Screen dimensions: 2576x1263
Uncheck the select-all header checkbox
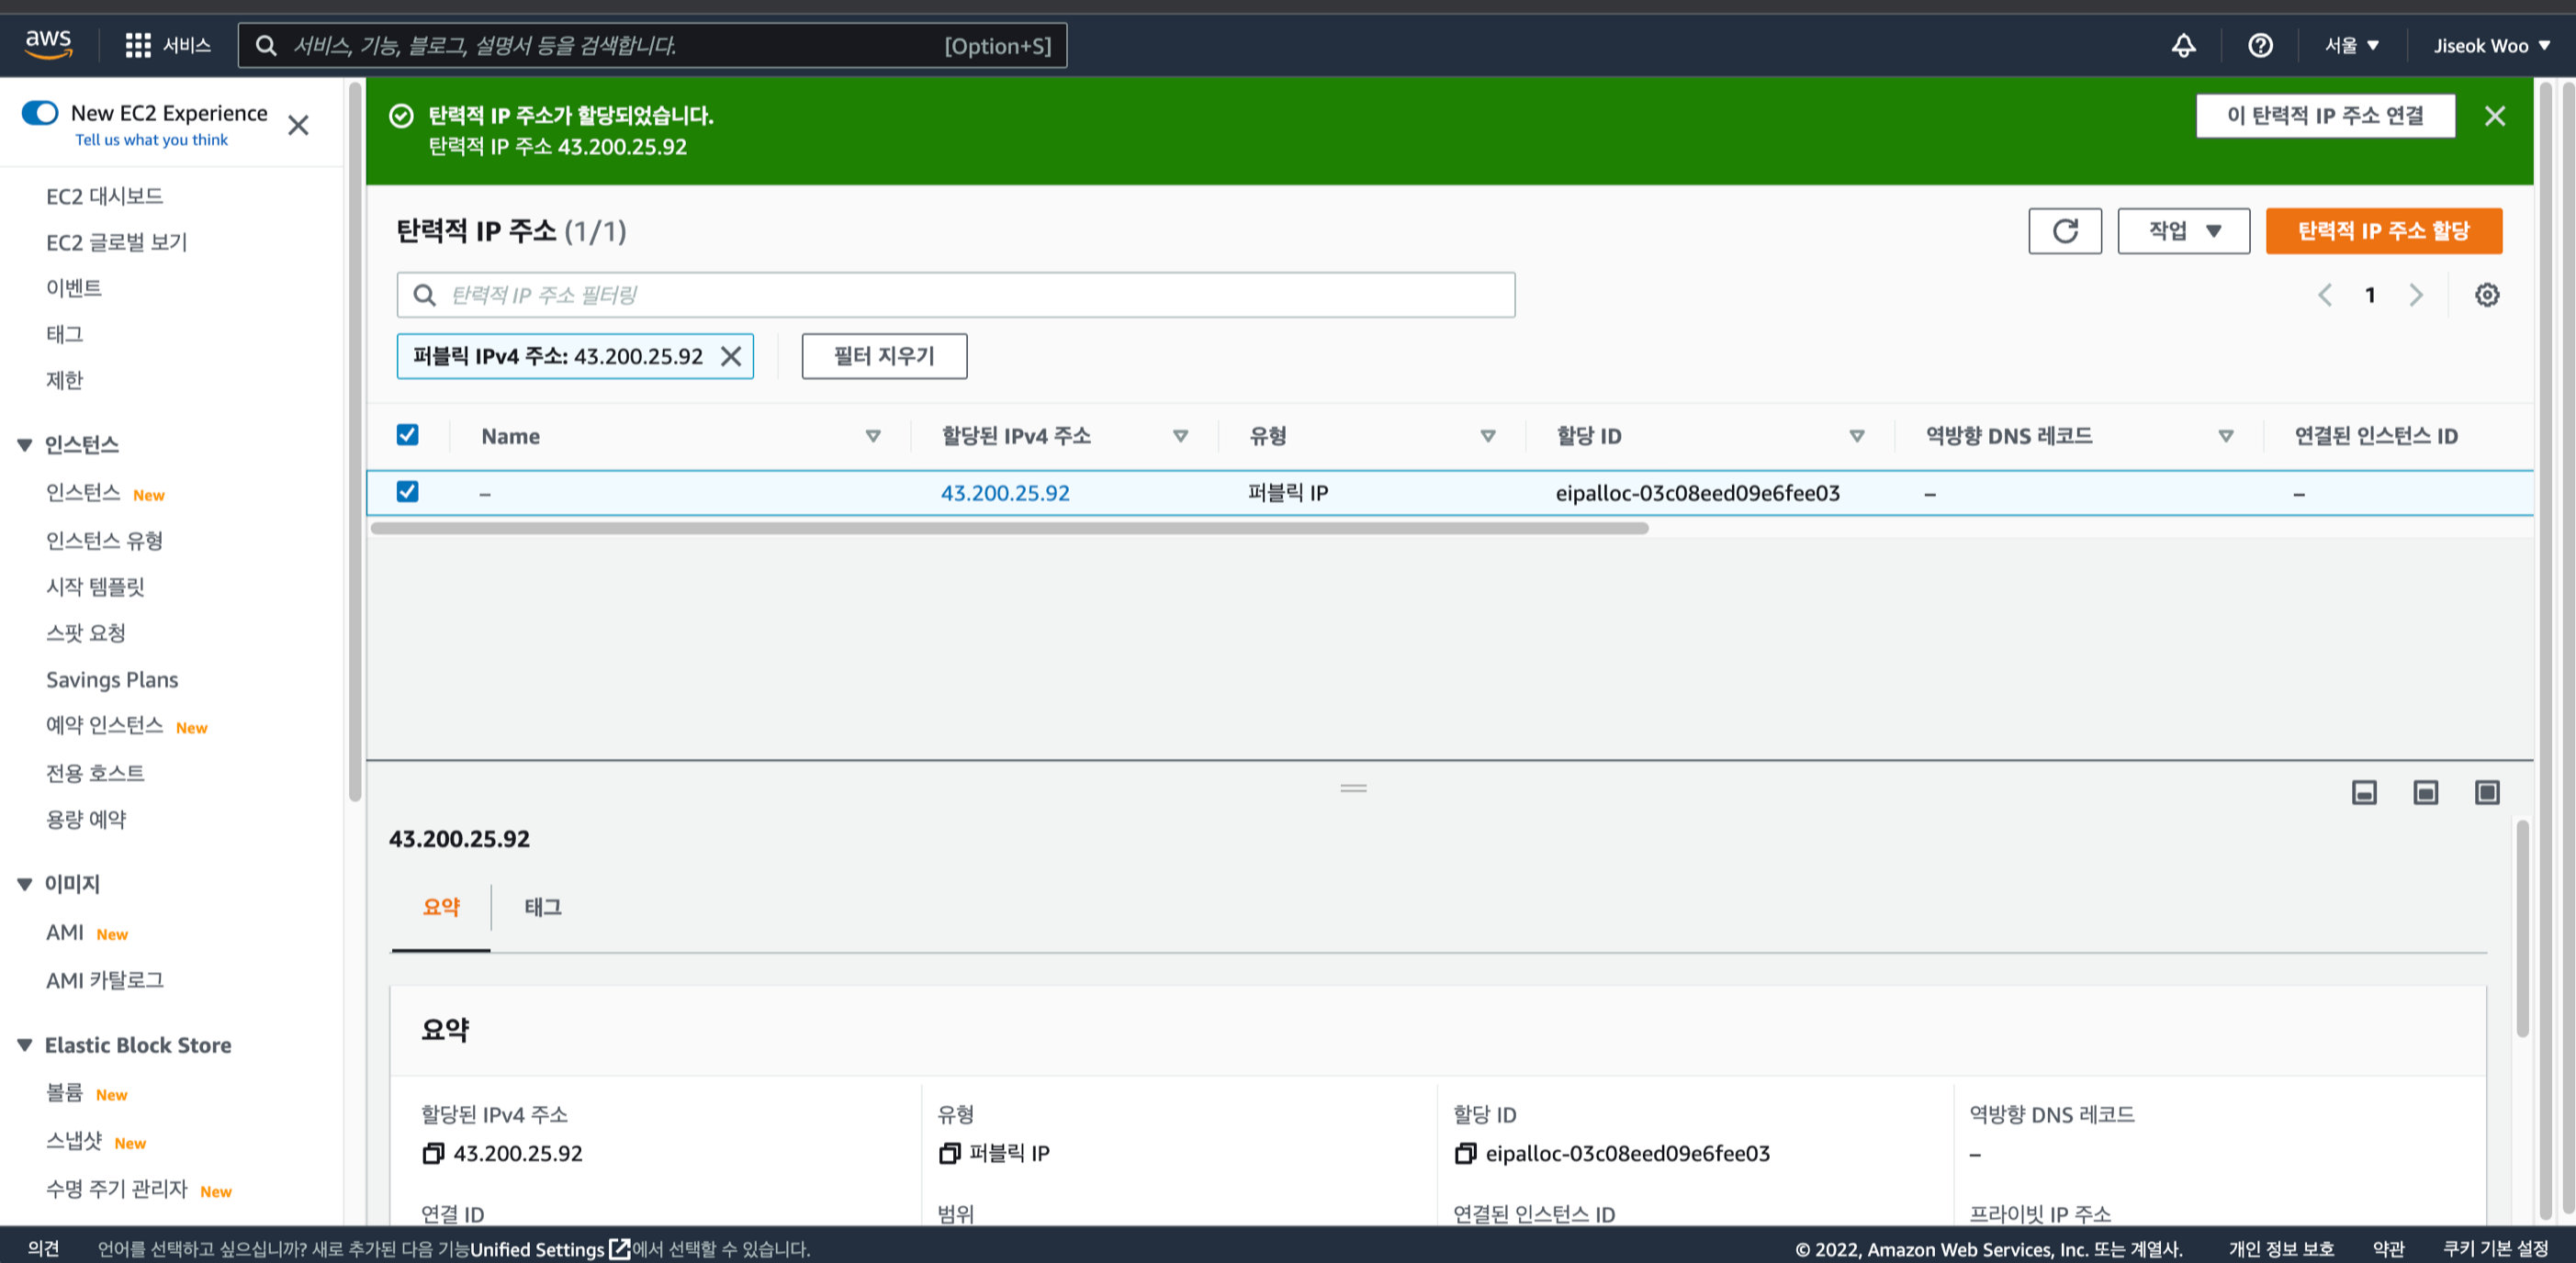coord(407,435)
